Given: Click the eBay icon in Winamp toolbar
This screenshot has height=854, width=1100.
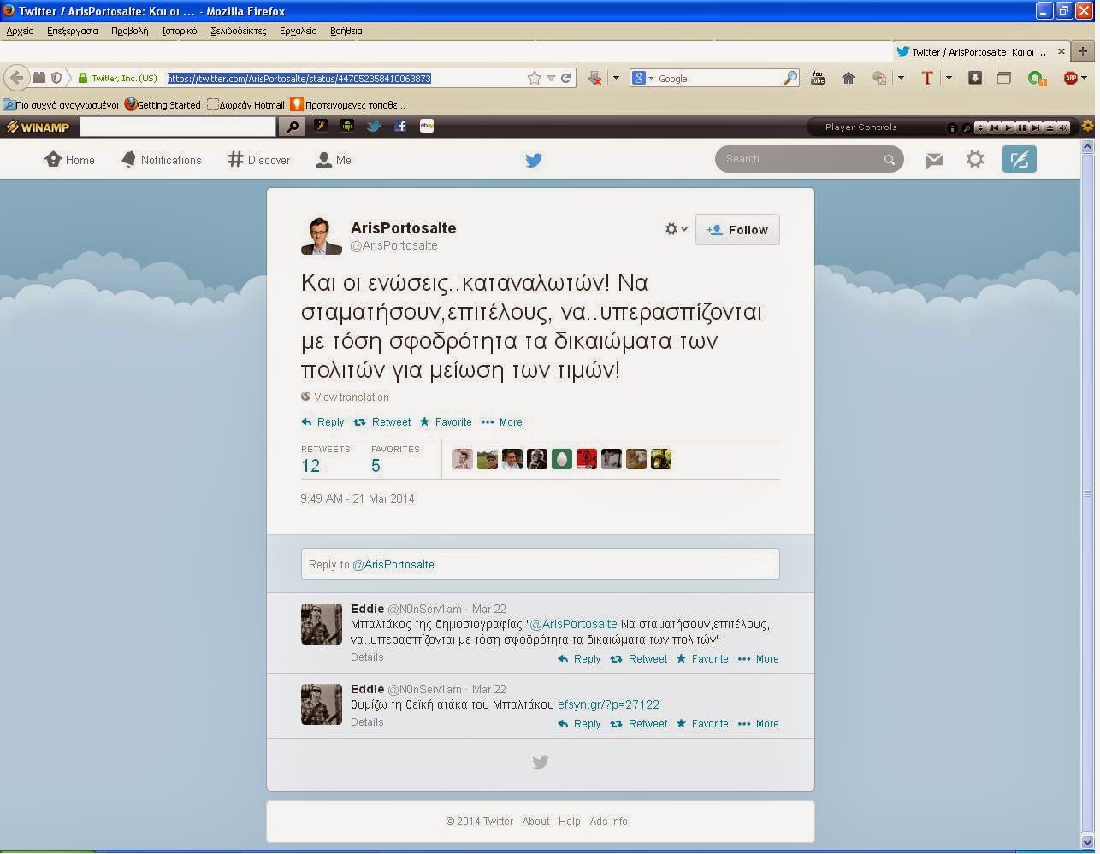Looking at the screenshot, I should point(427,127).
